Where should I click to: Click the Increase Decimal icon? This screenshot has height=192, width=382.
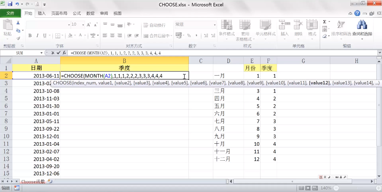click(206, 36)
